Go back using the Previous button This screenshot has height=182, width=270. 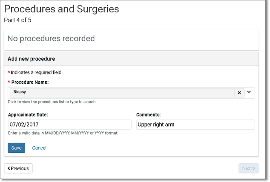click(18, 168)
